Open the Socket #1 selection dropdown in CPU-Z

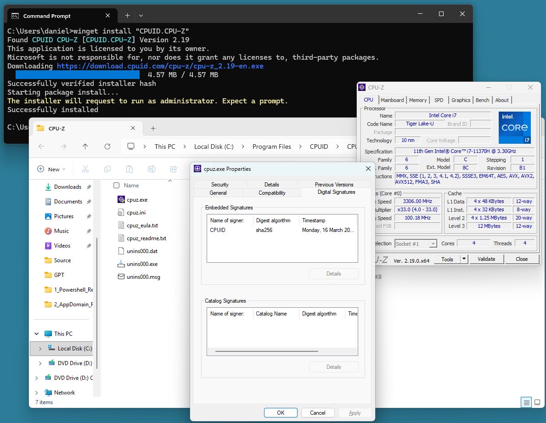pos(433,244)
